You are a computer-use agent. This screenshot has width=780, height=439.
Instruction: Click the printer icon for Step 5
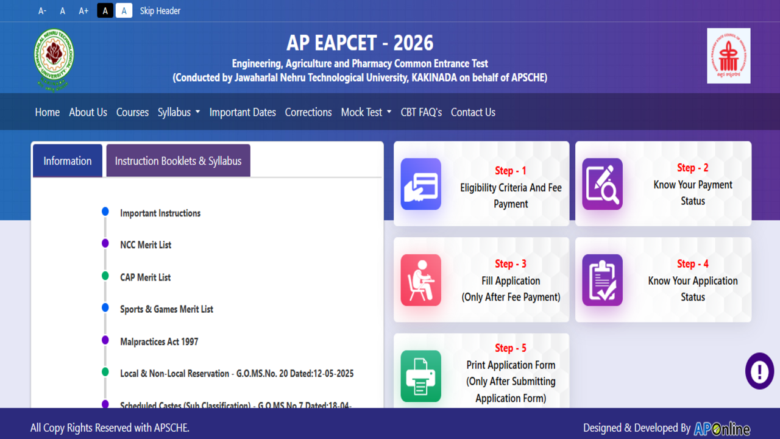(x=420, y=376)
